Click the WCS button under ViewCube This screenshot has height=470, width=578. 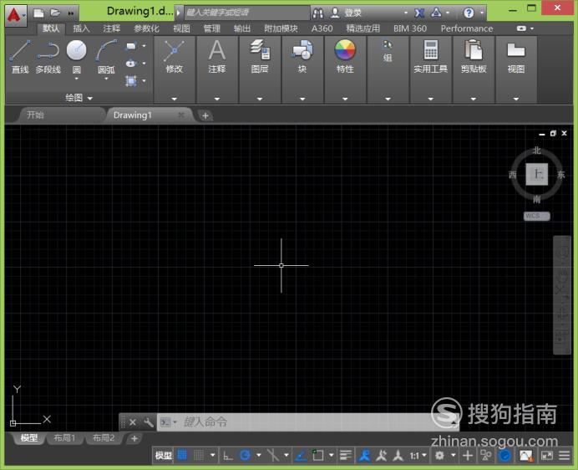[537, 216]
